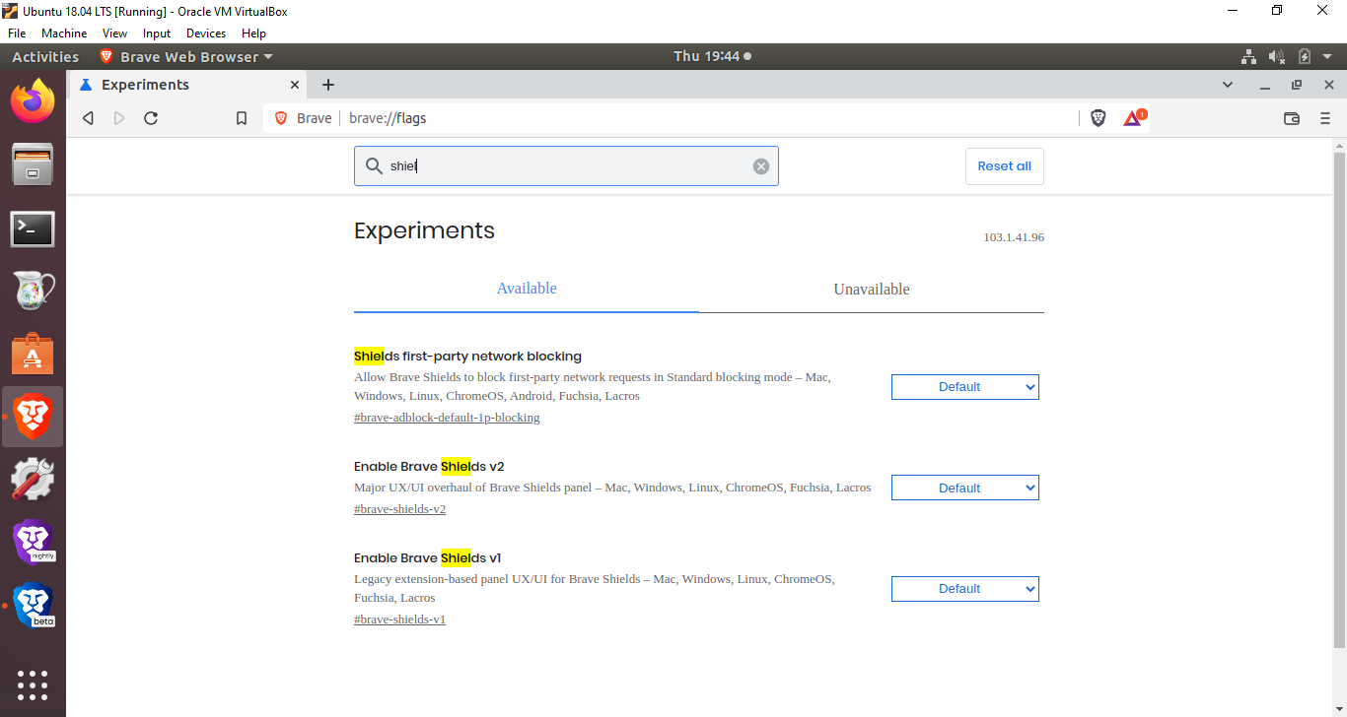Switch to the Unavailable tab

tap(871, 289)
